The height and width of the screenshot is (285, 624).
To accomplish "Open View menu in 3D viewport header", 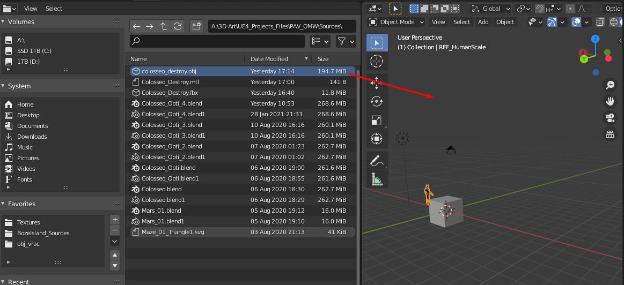I will coord(438,22).
